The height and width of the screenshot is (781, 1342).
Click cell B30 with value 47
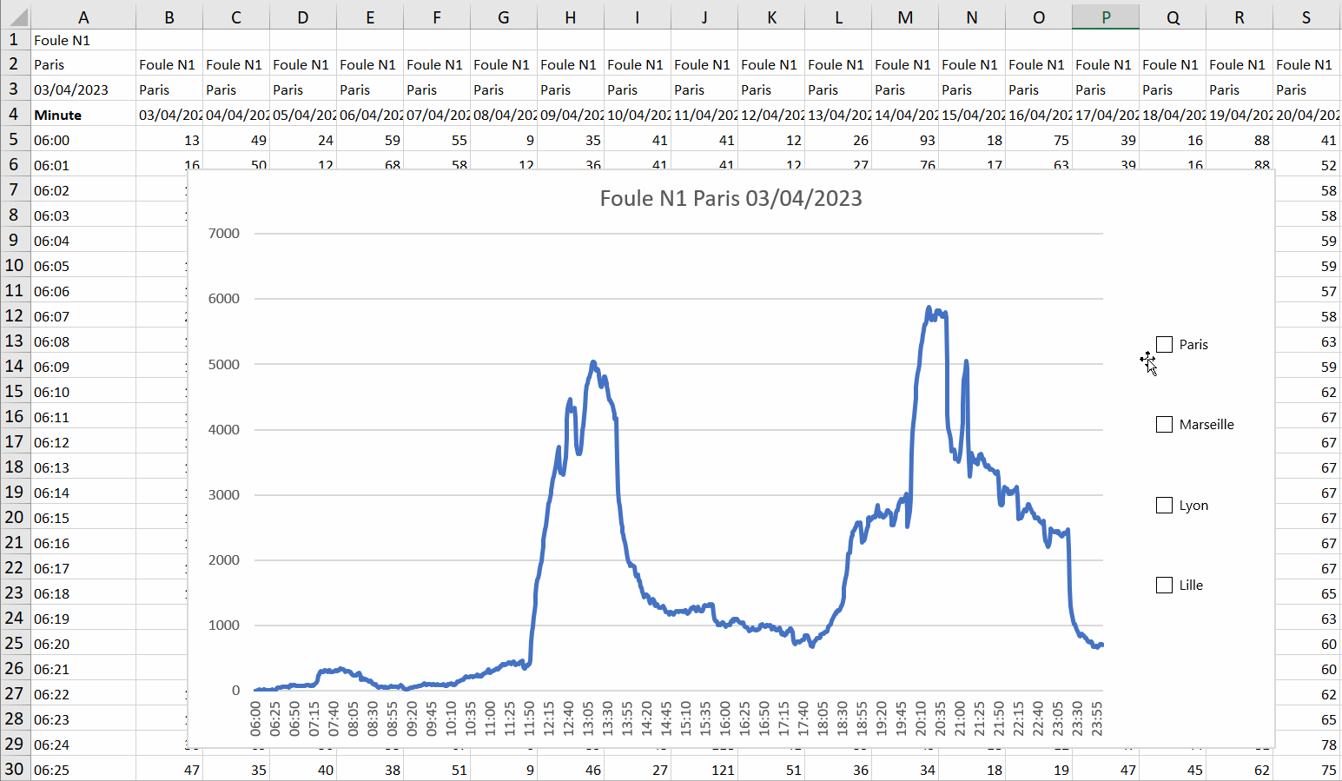169,770
